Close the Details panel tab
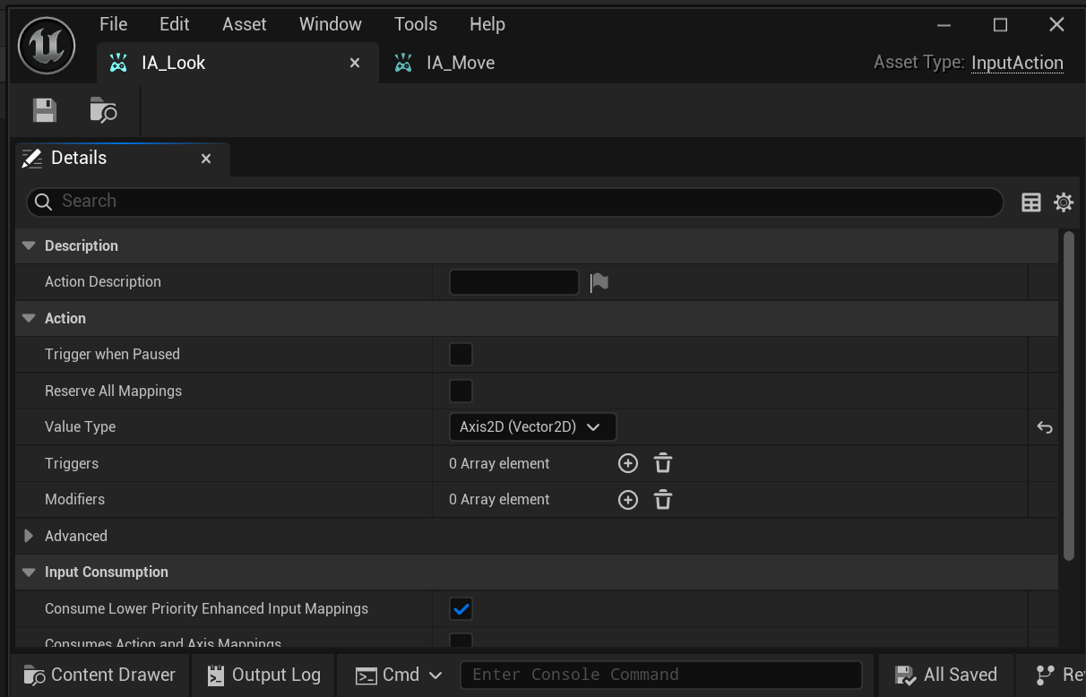 click(x=206, y=159)
